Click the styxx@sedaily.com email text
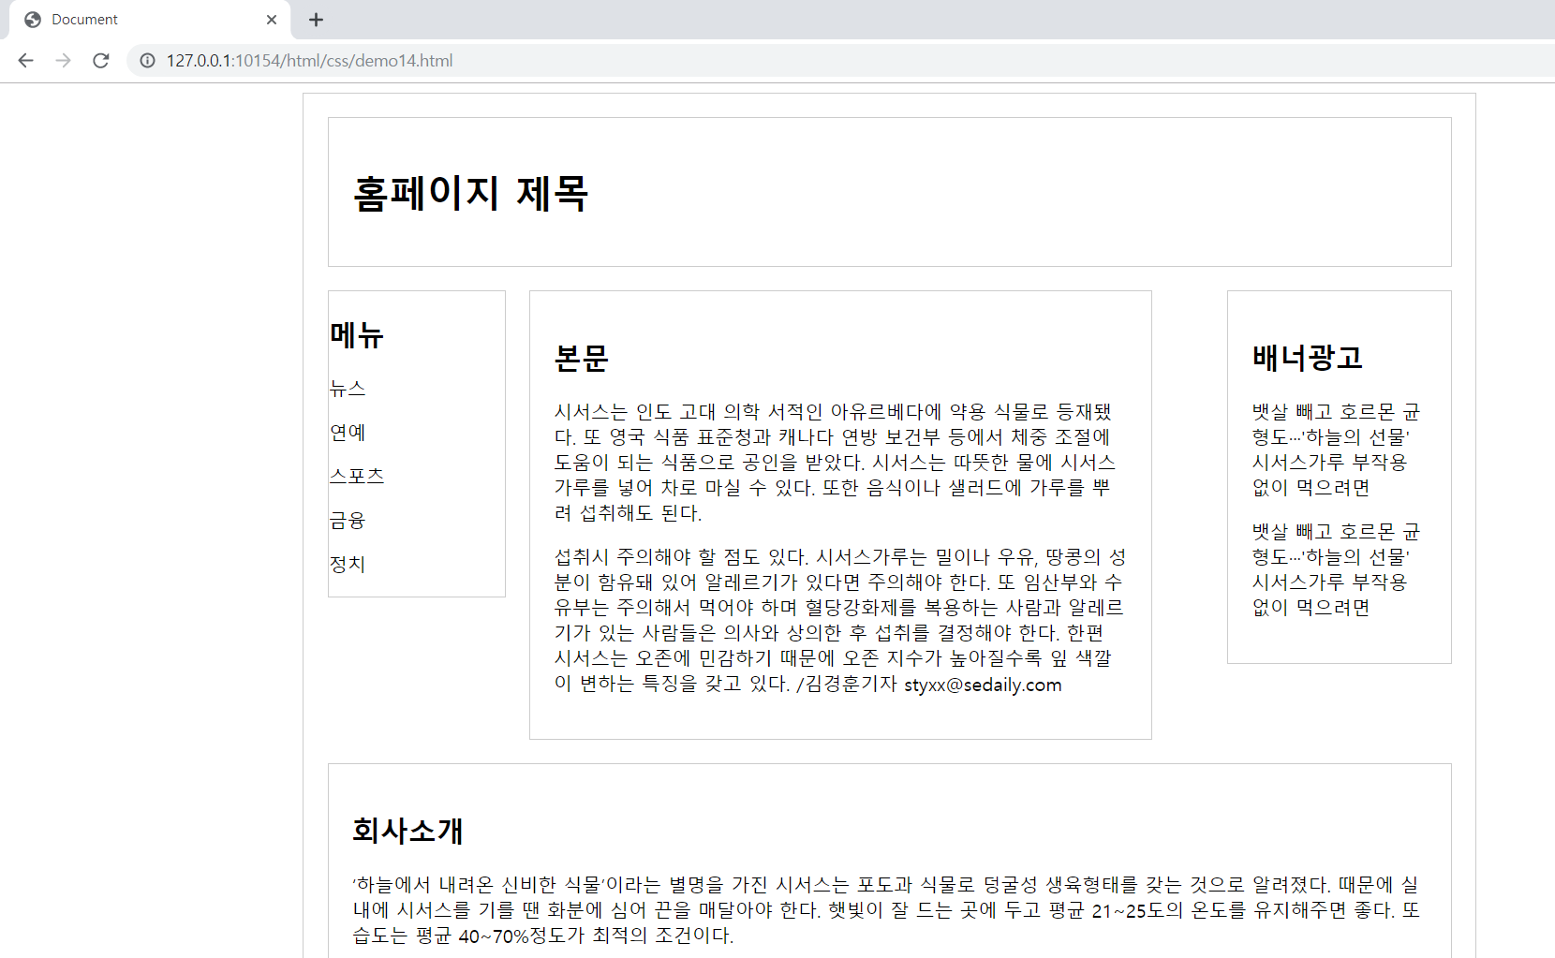Image resolution: width=1555 pixels, height=958 pixels. click(983, 685)
